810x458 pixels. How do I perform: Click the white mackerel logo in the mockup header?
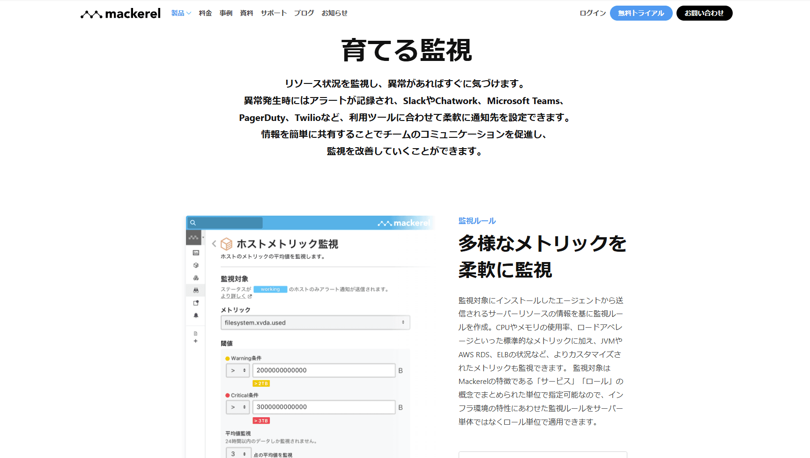(403, 223)
